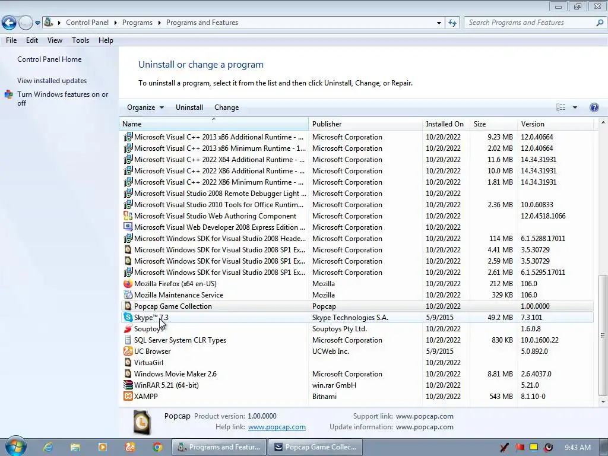
Task: Click the Control Panel icon in address bar
Action: pyautogui.click(x=49, y=22)
